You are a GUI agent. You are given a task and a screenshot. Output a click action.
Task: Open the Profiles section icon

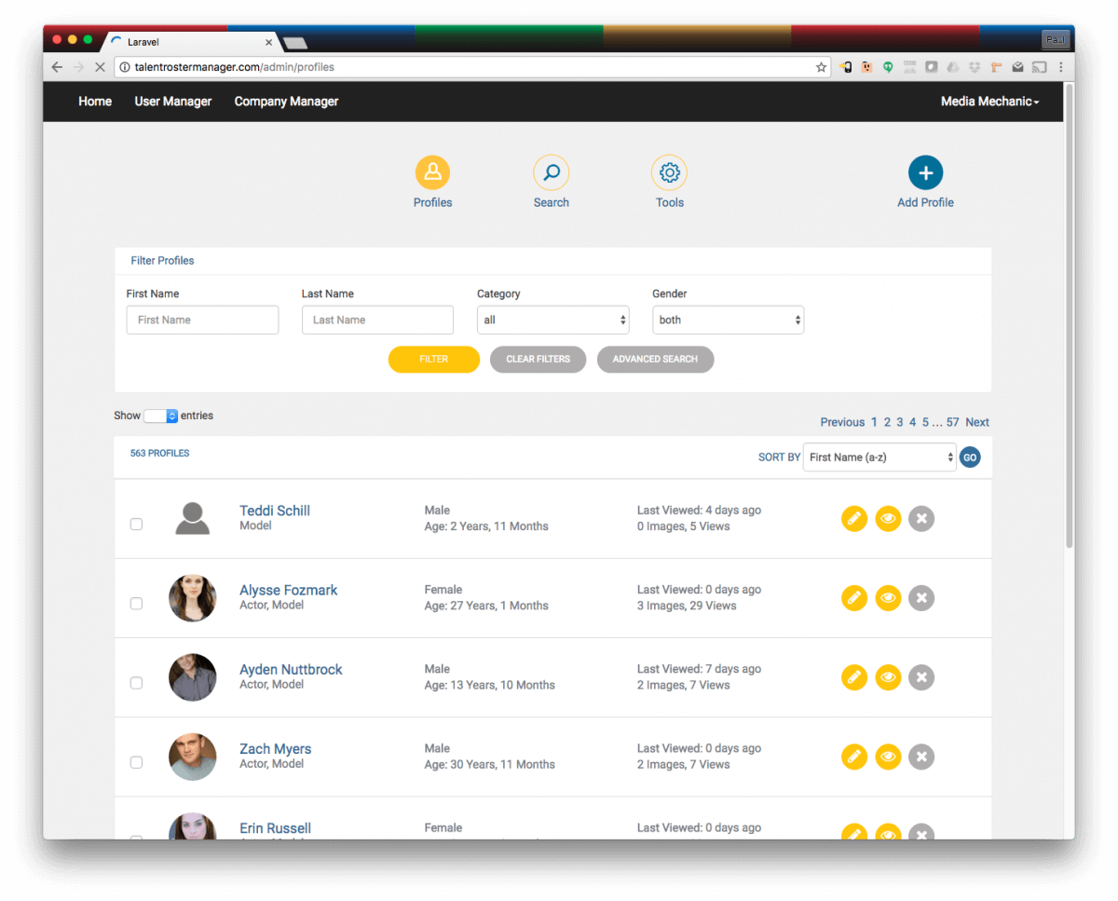point(432,172)
